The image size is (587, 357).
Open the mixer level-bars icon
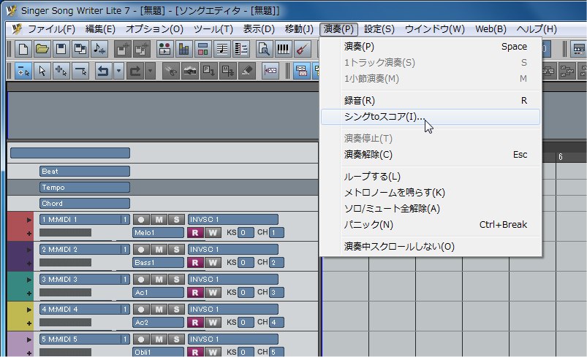point(183,49)
